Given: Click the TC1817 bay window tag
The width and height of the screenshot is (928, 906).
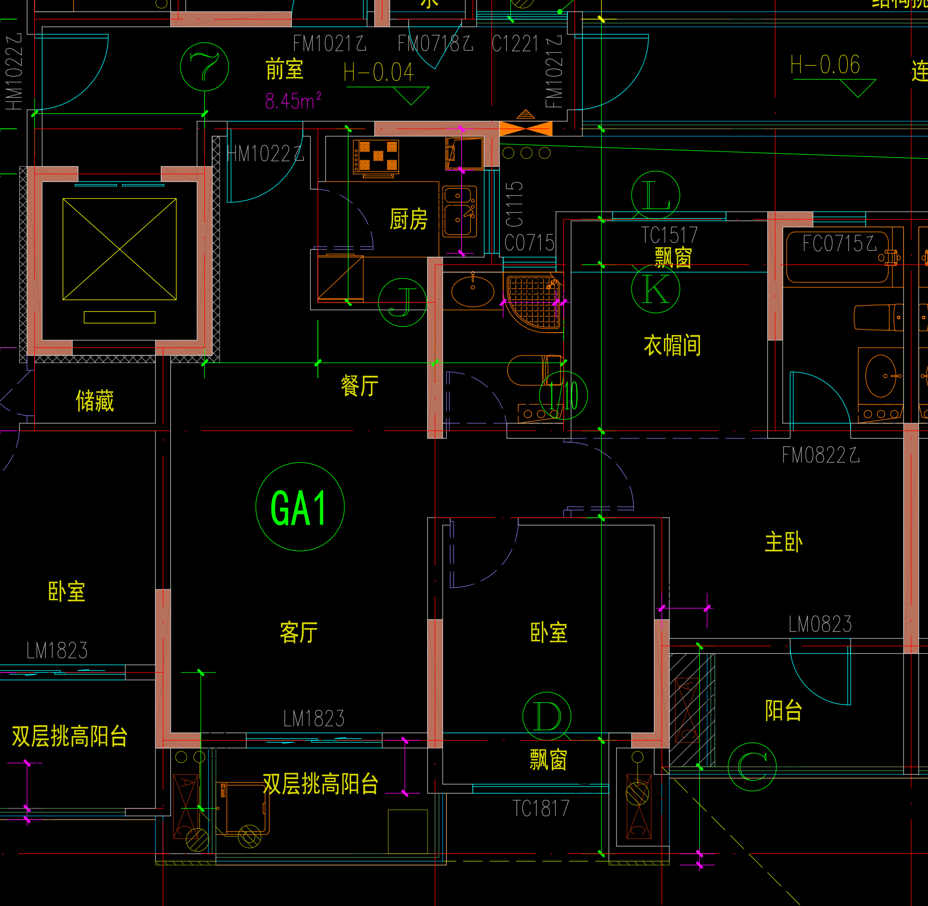Looking at the screenshot, I should tap(541, 808).
